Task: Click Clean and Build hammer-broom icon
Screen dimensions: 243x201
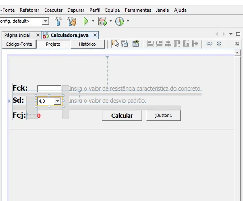Action: (x=72, y=21)
